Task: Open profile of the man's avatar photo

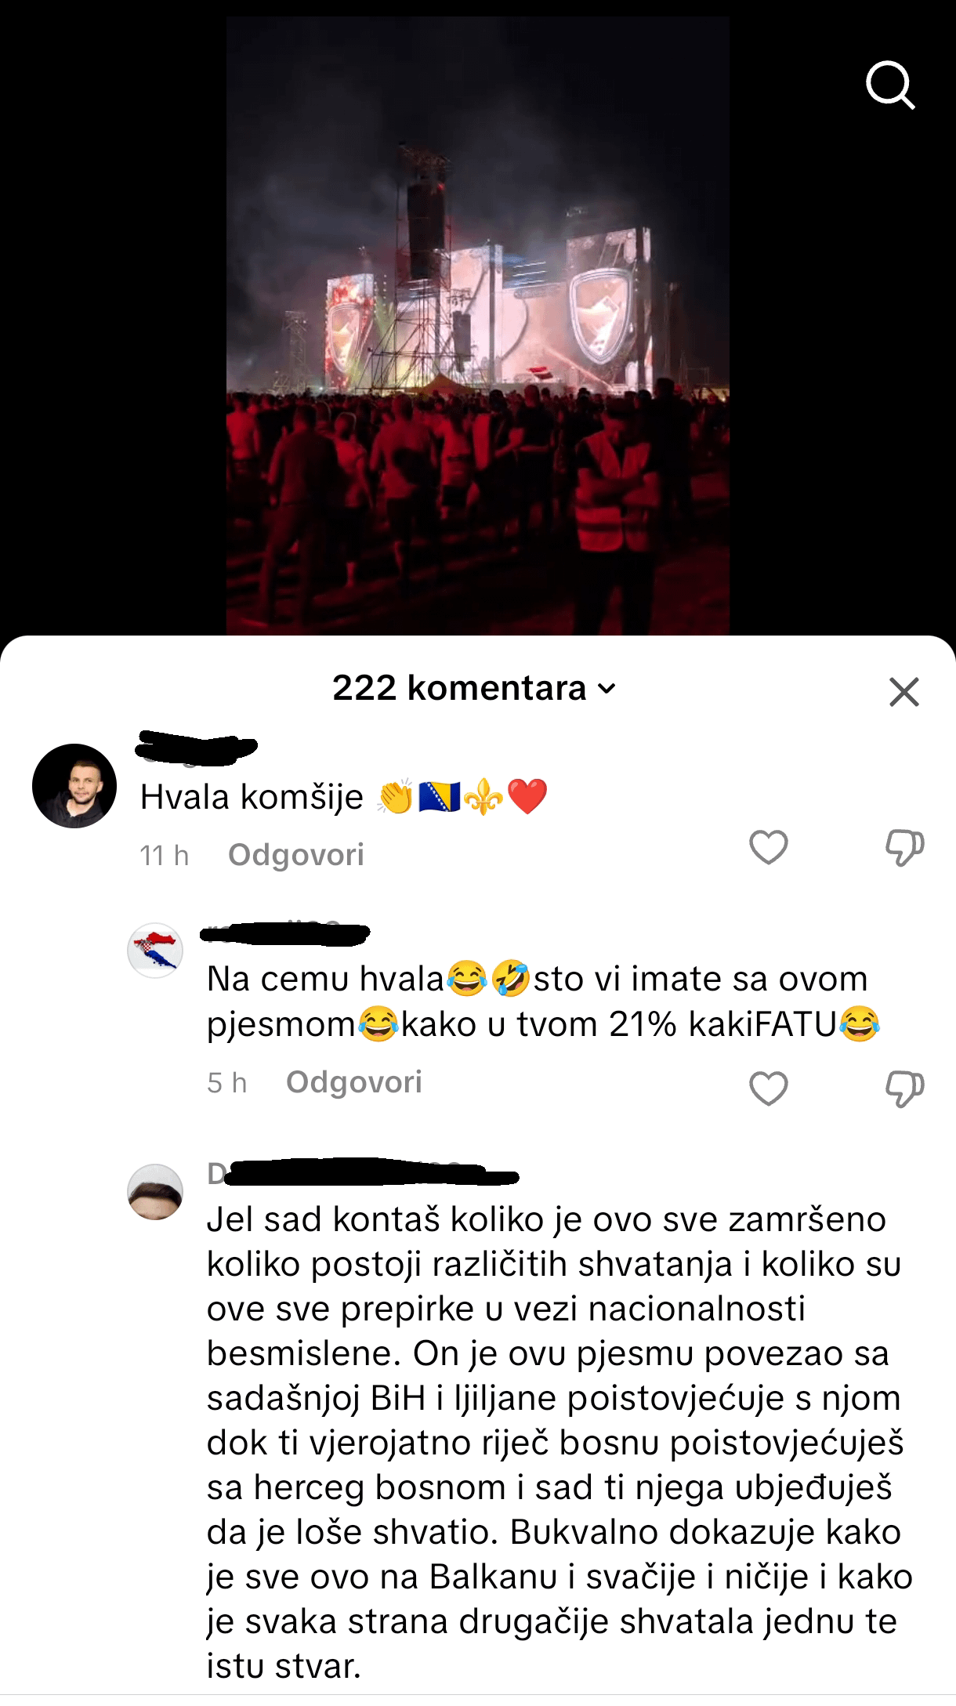Action: [x=74, y=786]
